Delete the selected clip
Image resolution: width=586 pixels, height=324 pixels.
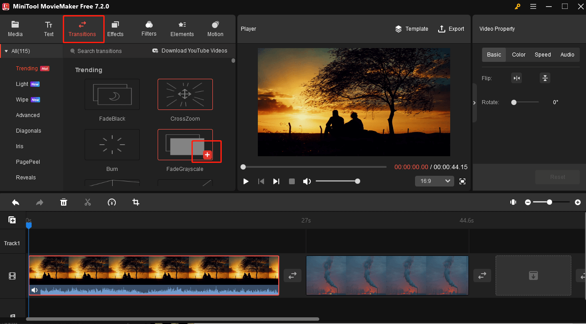[64, 202]
